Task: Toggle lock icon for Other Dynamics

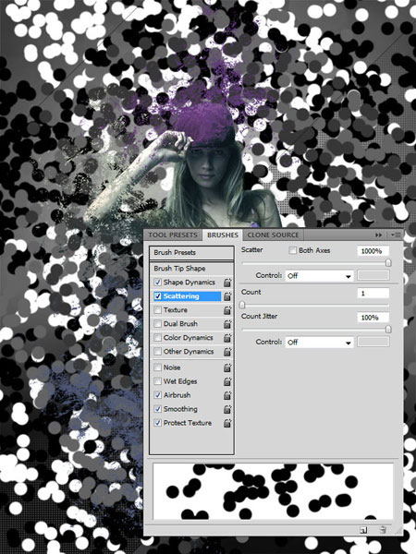Action: coord(227,352)
